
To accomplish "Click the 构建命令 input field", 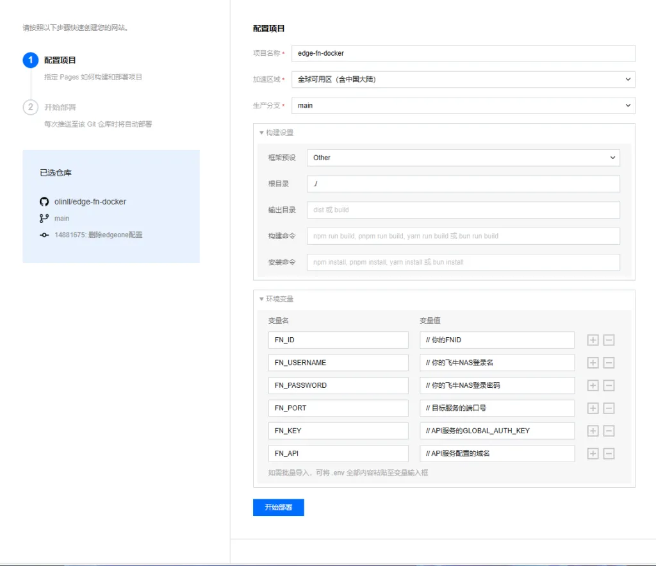I will tap(463, 236).
